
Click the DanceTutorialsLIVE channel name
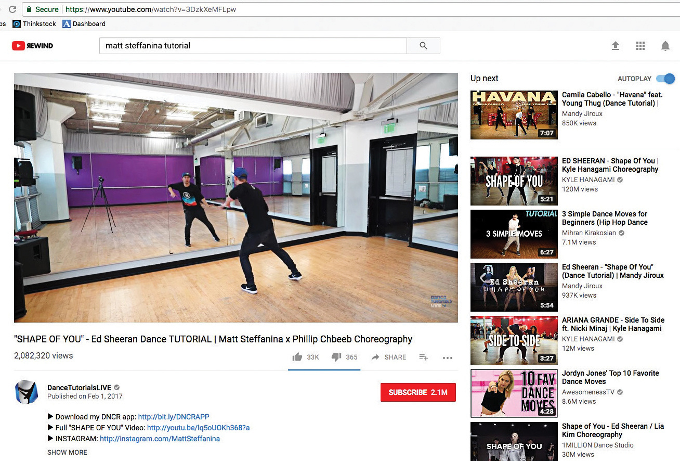point(80,388)
